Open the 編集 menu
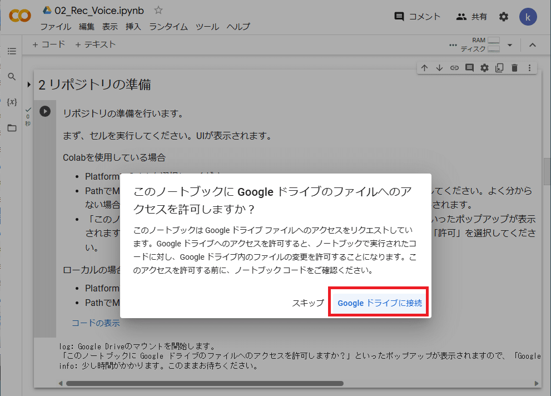Viewport: 551px width, 396px height. 86,27
